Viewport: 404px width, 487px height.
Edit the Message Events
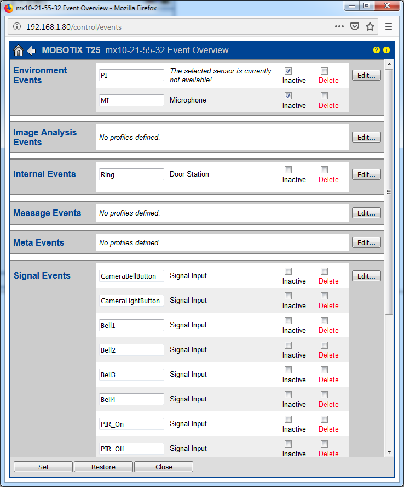point(366,213)
